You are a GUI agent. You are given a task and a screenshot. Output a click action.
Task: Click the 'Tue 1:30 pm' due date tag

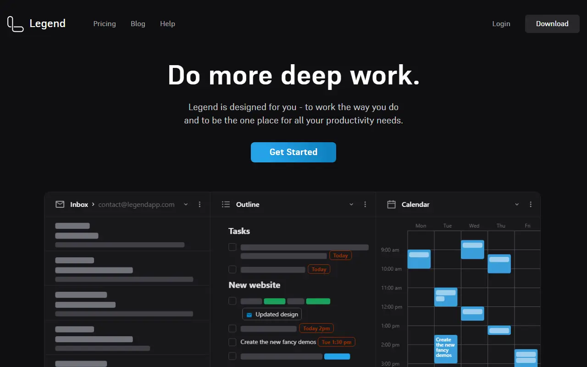click(x=337, y=342)
